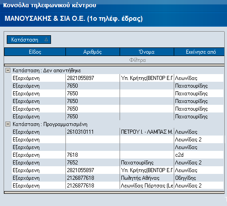The image size is (227, 206).
Task: Select Εξερχόμενη in the 7618 row
Action: (38, 155)
